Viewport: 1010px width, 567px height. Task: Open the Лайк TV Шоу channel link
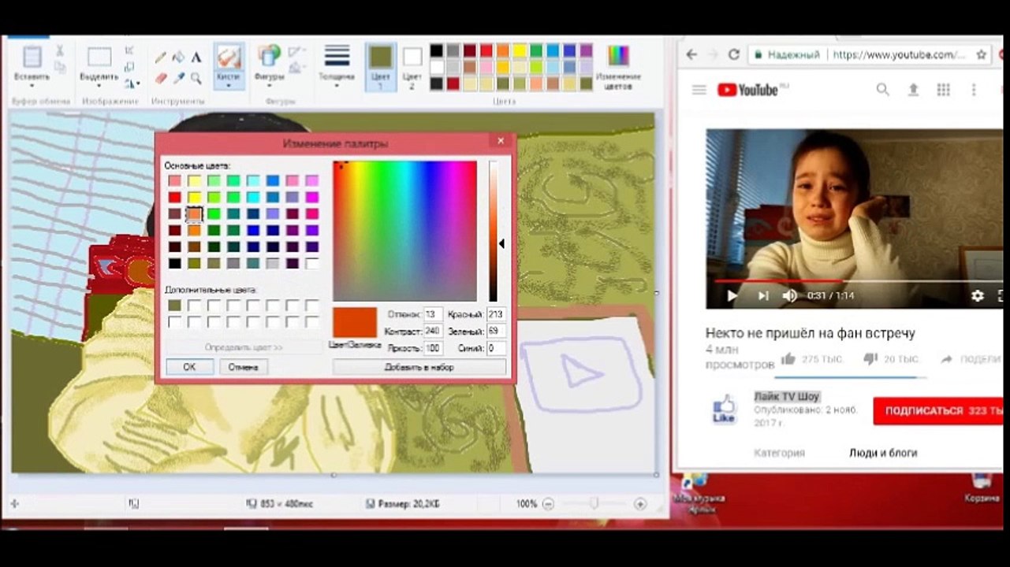tap(787, 396)
